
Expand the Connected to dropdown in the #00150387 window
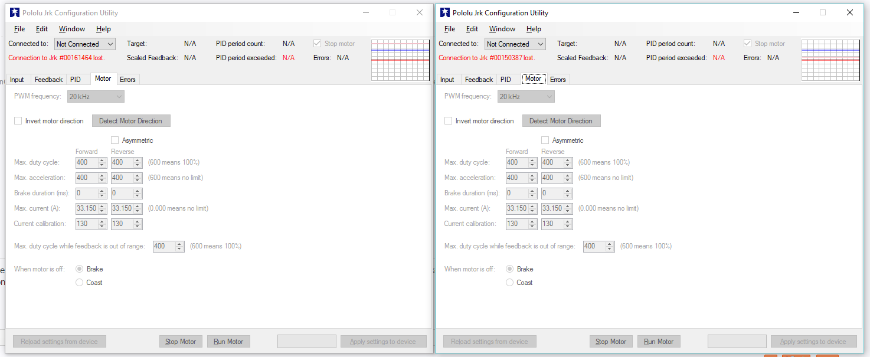[515, 44]
